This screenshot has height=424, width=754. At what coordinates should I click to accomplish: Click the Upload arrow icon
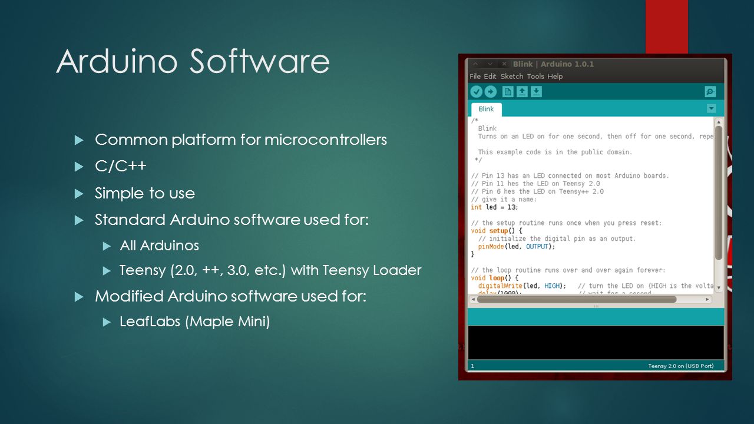(490, 92)
